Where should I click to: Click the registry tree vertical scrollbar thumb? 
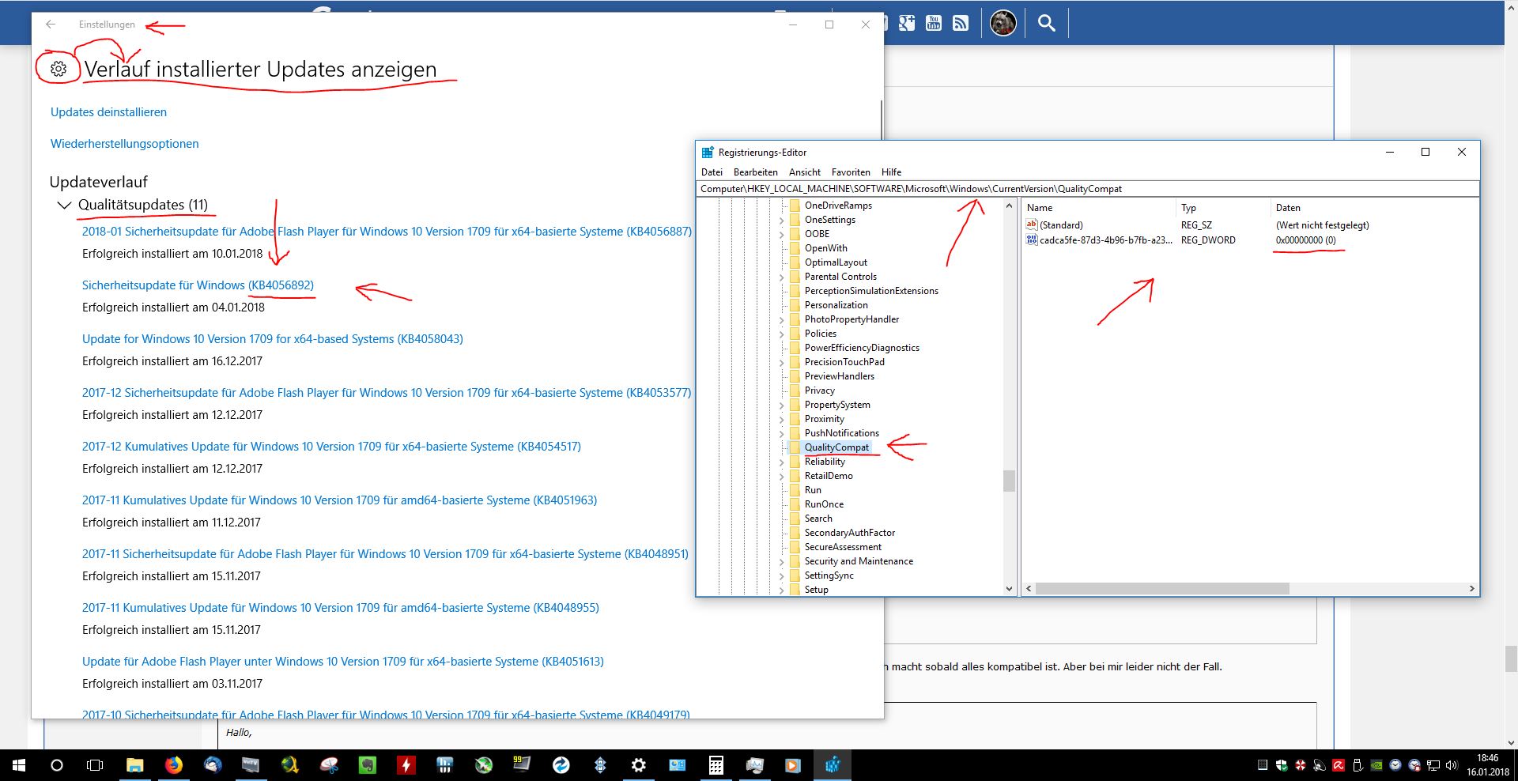[x=1009, y=481]
